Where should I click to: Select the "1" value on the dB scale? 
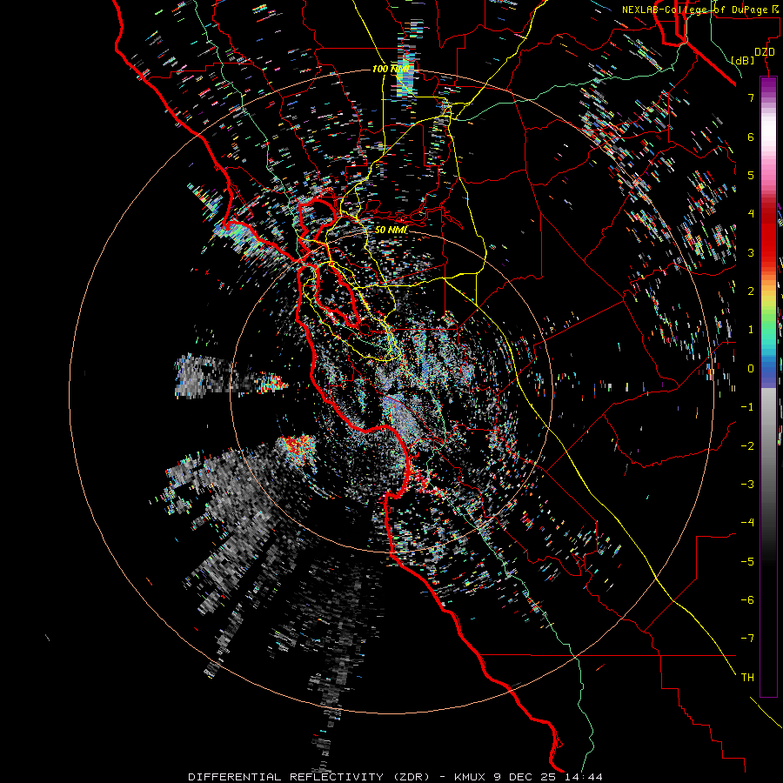751,330
